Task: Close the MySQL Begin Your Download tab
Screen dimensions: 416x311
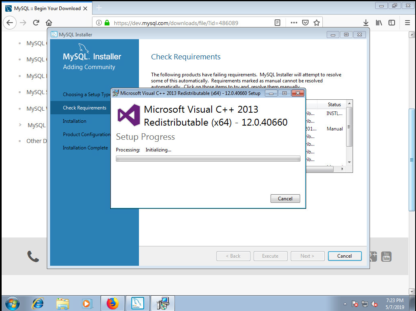Action: click(x=85, y=8)
